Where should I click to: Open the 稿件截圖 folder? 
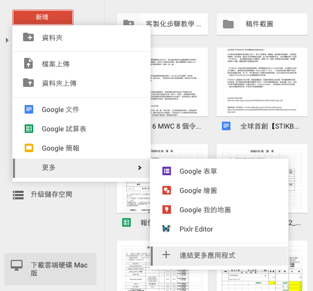coord(262,24)
